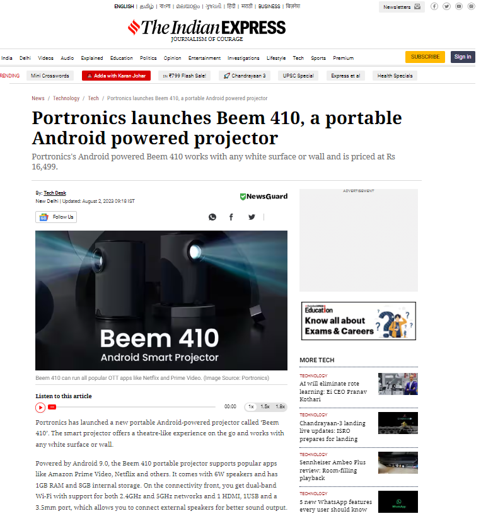Click the Chandrayaan-3 article thumbnail

(398, 423)
